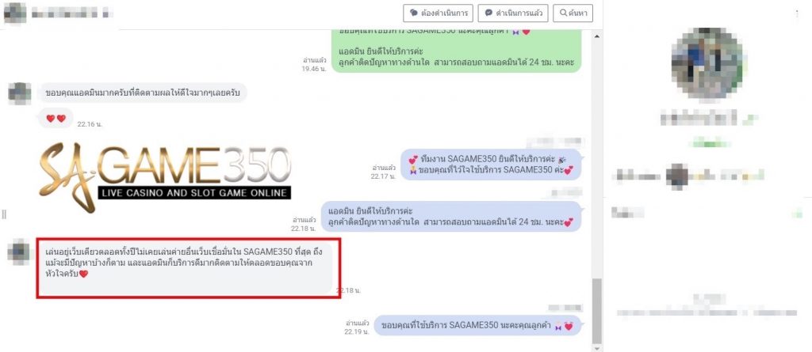Image resolution: width=812 pixels, height=352 pixels.
Task: Click the scrollbar up arrow
Action: tap(596, 36)
